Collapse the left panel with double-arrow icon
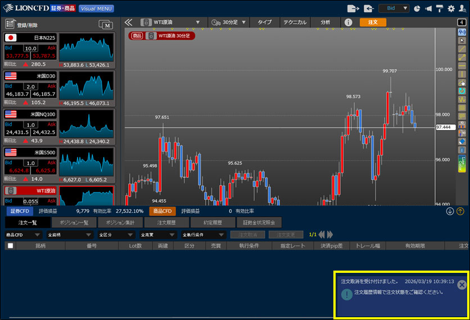Viewport: 470px width, 320px height. (x=129, y=22)
